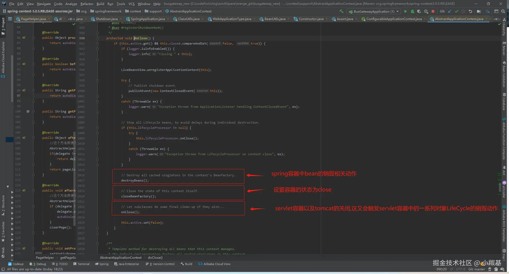Switch to the SpringApplication.java tab

coord(148,19)
